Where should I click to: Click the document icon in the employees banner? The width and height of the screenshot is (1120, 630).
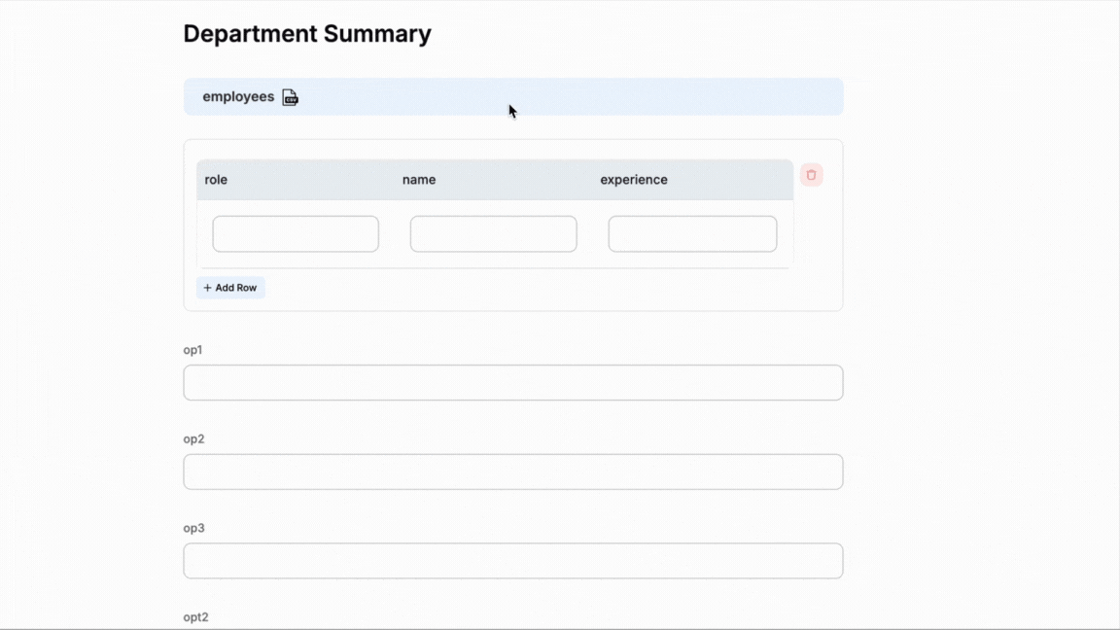[290, 96]
